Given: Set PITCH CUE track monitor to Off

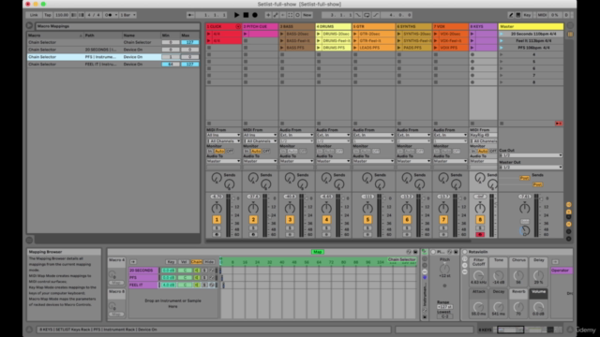Looking at the screenshot, I should [266, 152].
